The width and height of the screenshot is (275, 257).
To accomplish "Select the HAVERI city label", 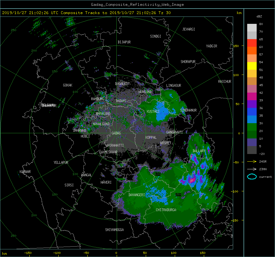I will [x=106, y=182].
